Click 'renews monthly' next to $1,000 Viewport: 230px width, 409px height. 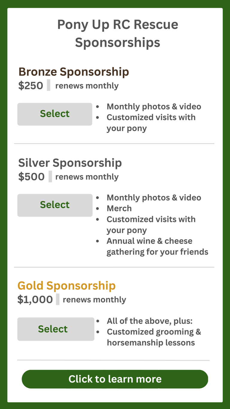pyautogui.click(x=94, y=300)
